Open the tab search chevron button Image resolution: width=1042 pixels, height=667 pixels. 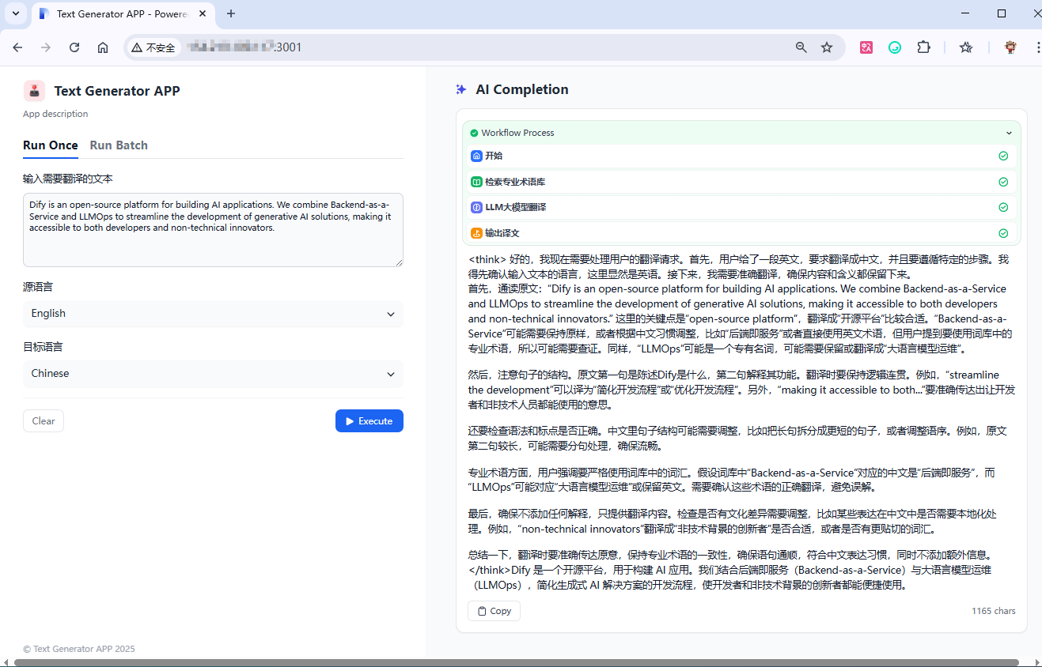tap(16, 13)
